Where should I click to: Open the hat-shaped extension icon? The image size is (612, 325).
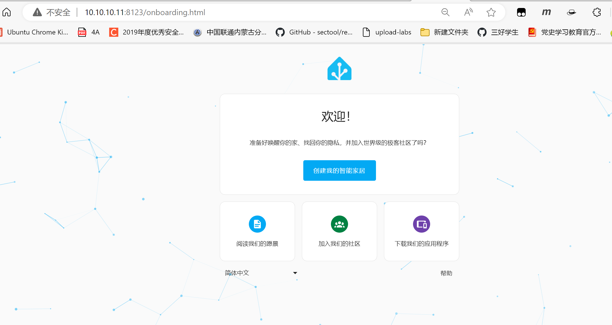[571, 12]
